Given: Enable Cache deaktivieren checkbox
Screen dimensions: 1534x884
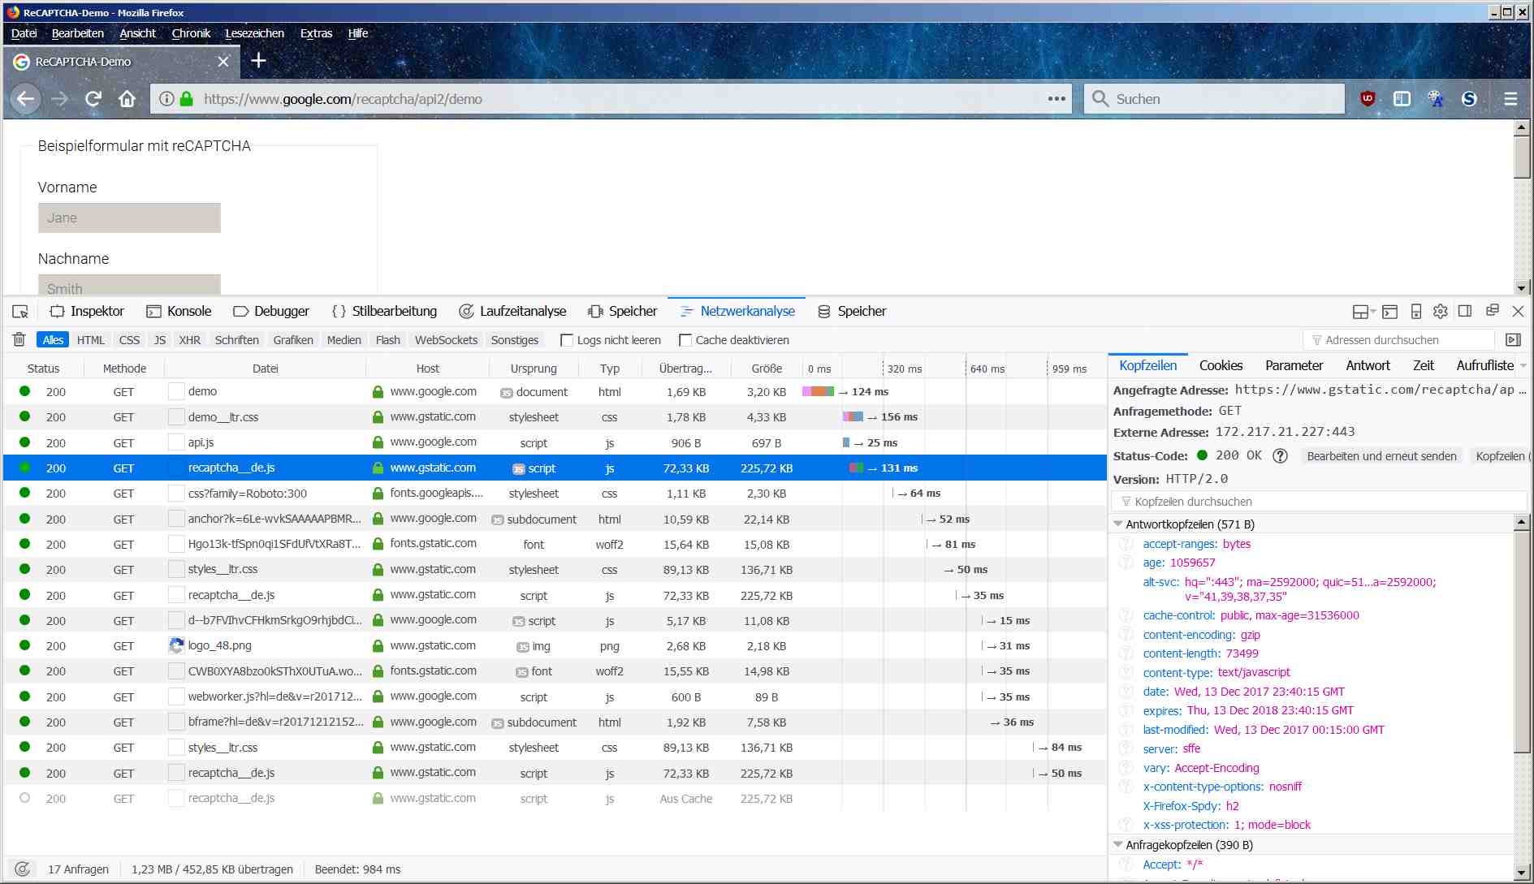Looking at the screenshot, I should coord(685,340).
